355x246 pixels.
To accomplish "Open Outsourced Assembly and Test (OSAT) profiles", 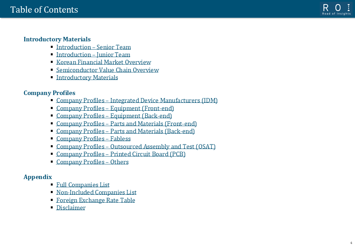I will (136, 147).
